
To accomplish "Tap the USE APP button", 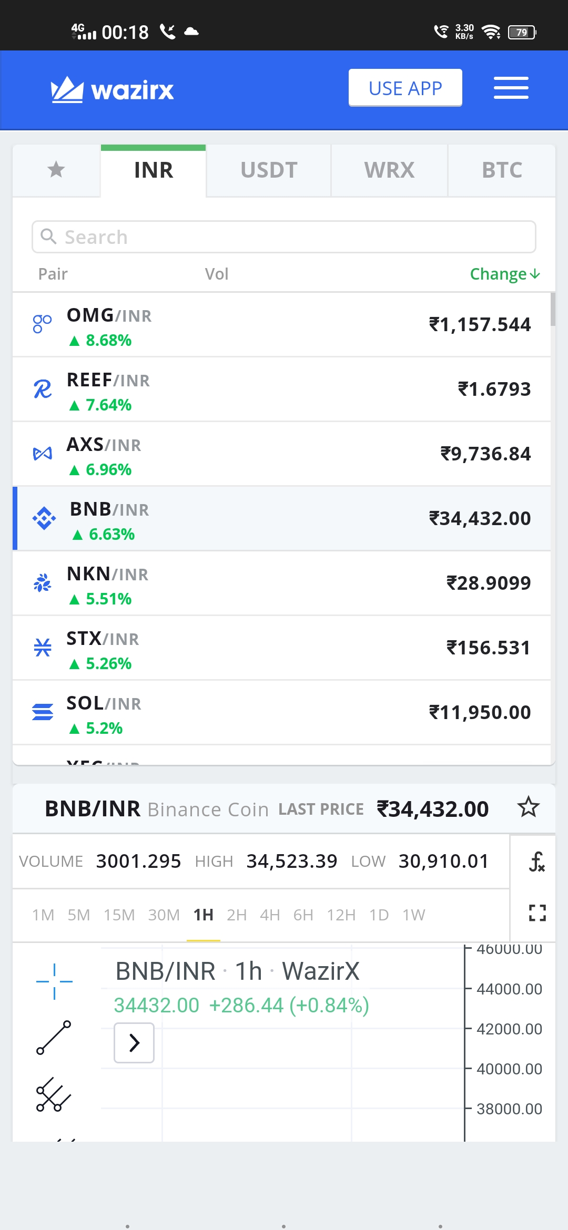I will 405,88.
